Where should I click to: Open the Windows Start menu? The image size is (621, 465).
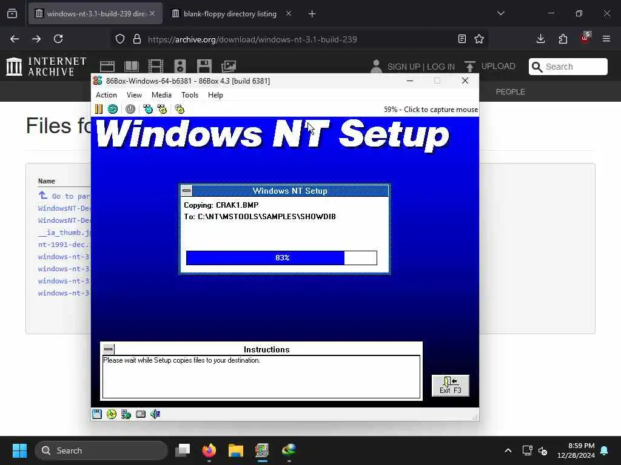pyautogui.click(x=19, y=450)
